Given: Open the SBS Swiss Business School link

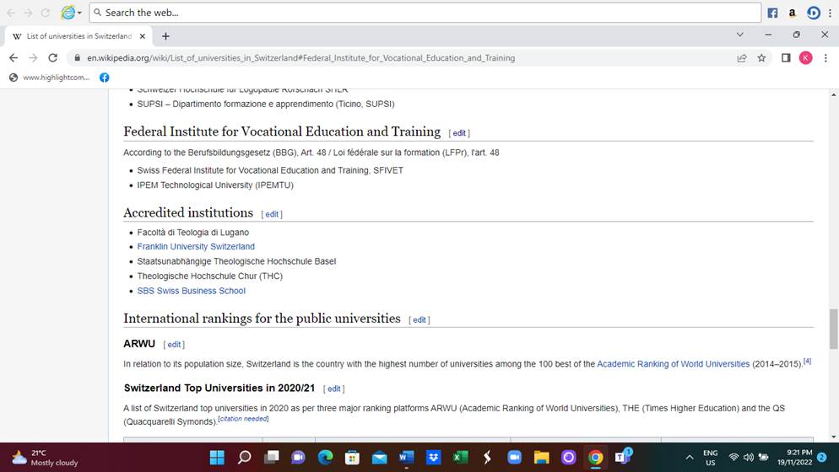Looking at the screenshot, I should point(191,291).
